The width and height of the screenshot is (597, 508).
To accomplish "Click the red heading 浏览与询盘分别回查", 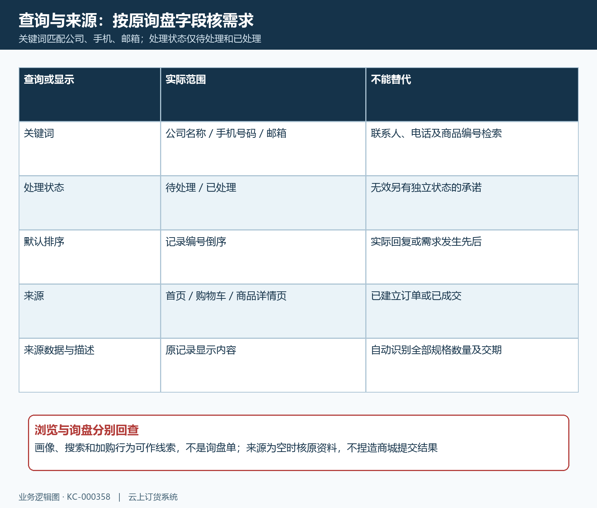I will (x=87, y=430).
